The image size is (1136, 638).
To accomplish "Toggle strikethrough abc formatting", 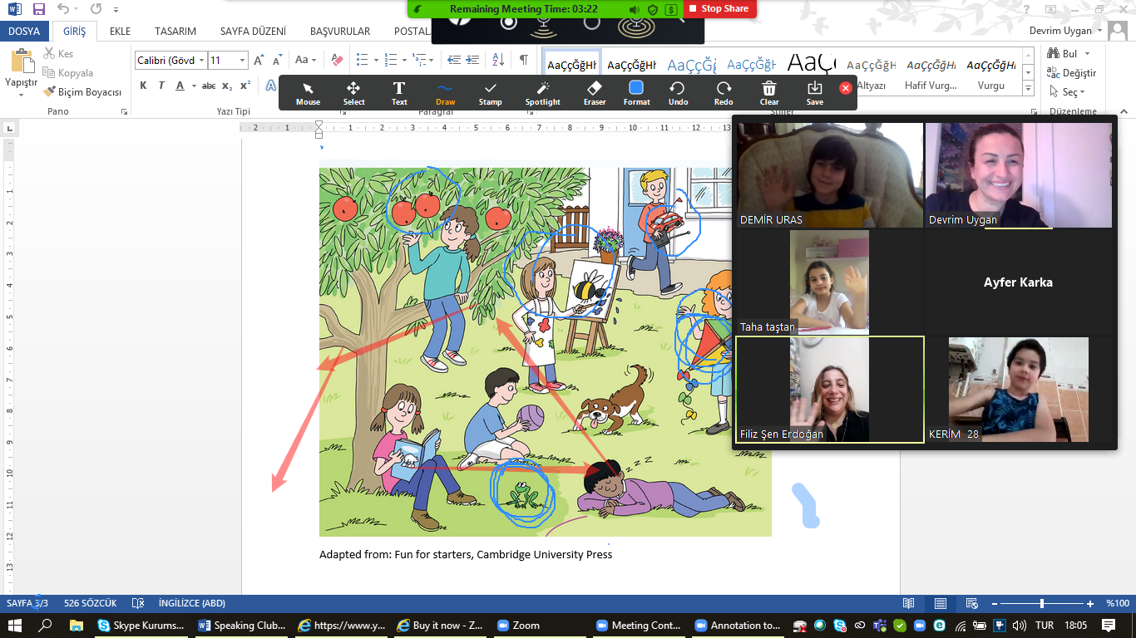I will pyautogui.click(x=209, y=86).
